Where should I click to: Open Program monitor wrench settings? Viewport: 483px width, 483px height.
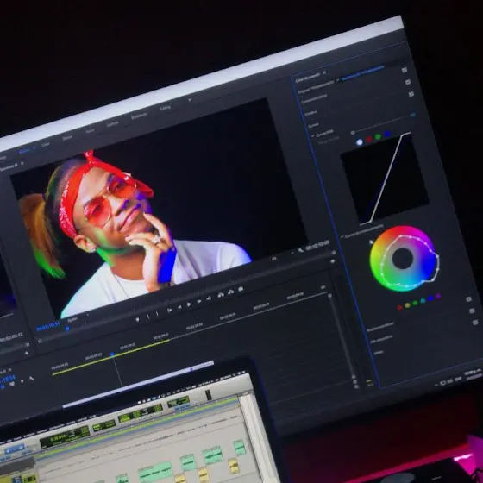click(301, 250)
